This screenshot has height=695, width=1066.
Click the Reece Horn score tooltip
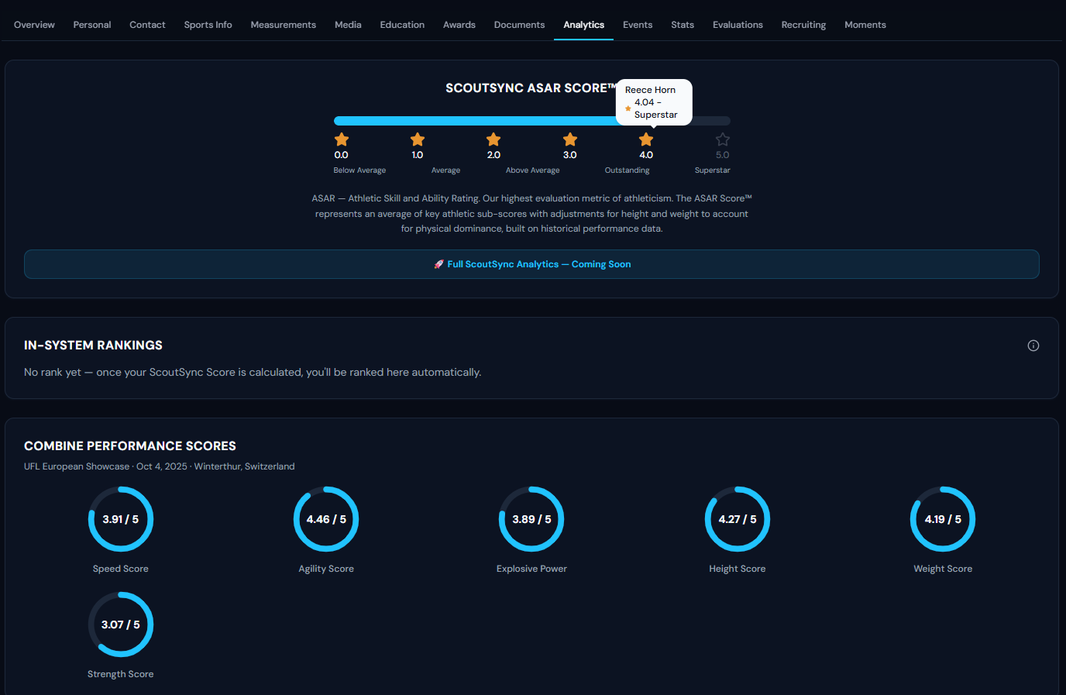coord(654,102)
